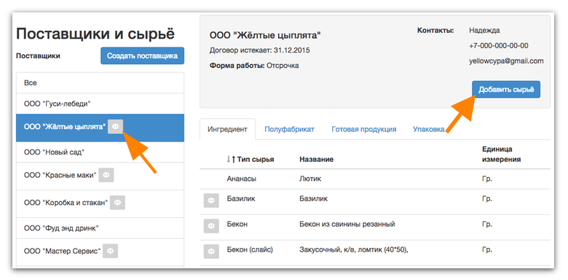Viewport: 568px width, 280px height.
Task: Click Ф badge beside Коробка и стакан
Action: pos(117,203)
